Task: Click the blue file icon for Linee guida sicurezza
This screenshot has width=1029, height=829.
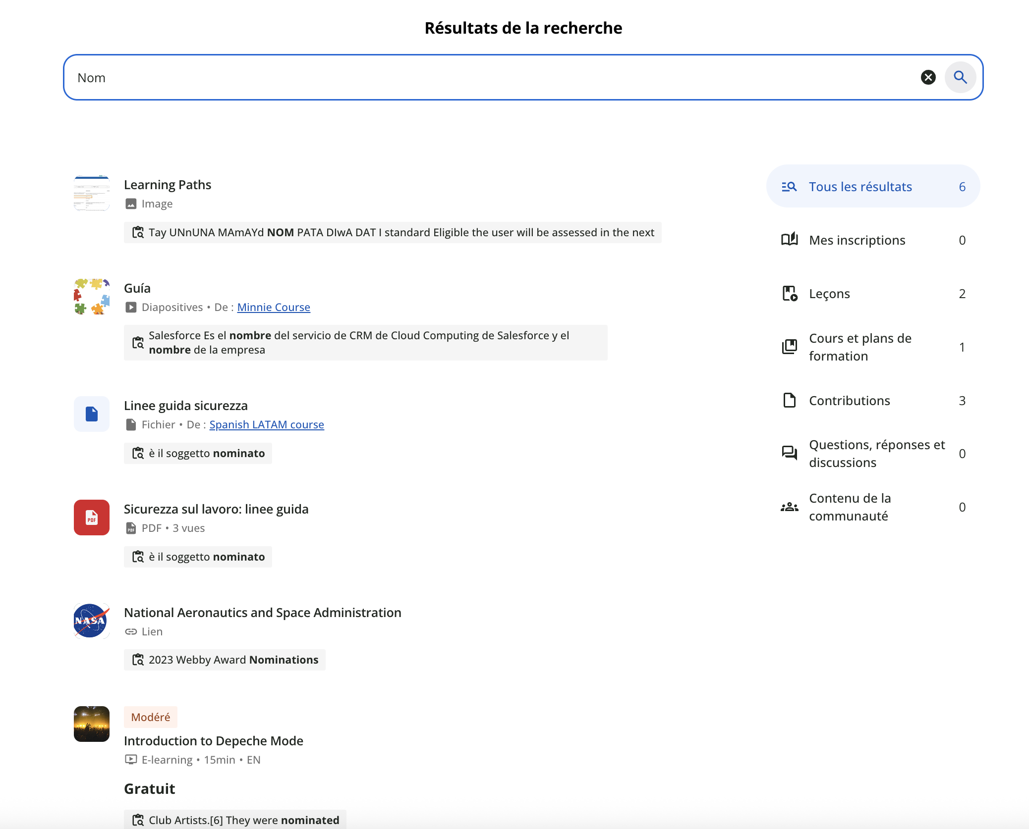Action: coord(92,414)
